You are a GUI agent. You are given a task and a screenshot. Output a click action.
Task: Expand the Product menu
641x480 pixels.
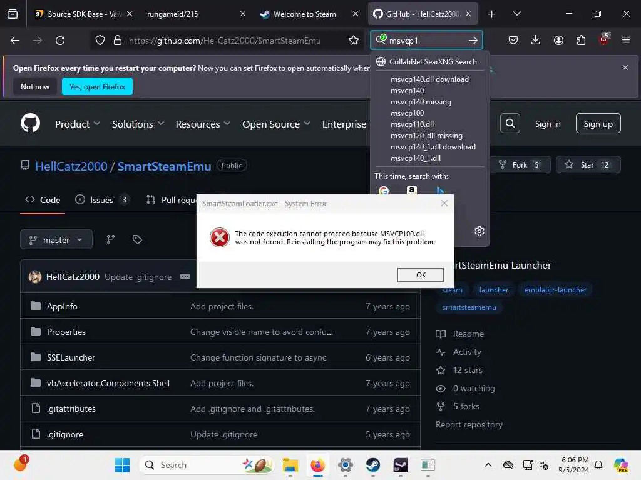pyautogui.click(x=78, y=124)
